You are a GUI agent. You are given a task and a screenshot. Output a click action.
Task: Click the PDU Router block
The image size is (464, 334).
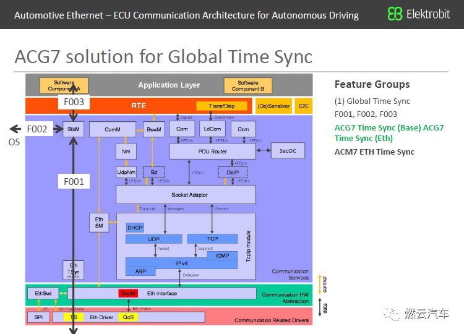pyautogui.click(x=212, y=152)
